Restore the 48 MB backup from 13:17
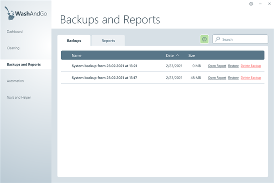Screen dimensions: 274x183 coord(233,78)
